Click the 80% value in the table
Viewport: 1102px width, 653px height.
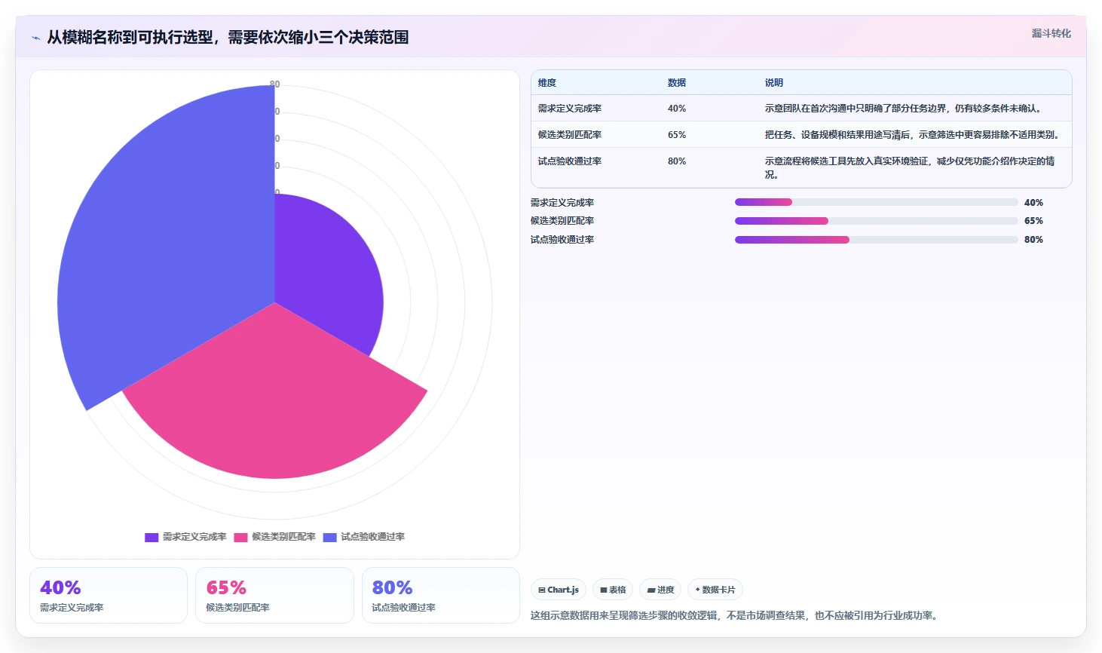(x=677, y=161)
